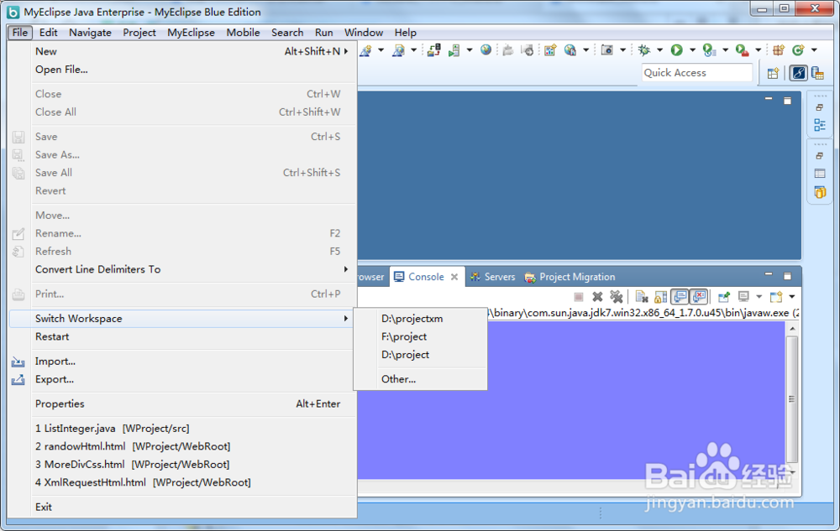Toggle Show Console When Standard Error Changes

pos(699,296)
